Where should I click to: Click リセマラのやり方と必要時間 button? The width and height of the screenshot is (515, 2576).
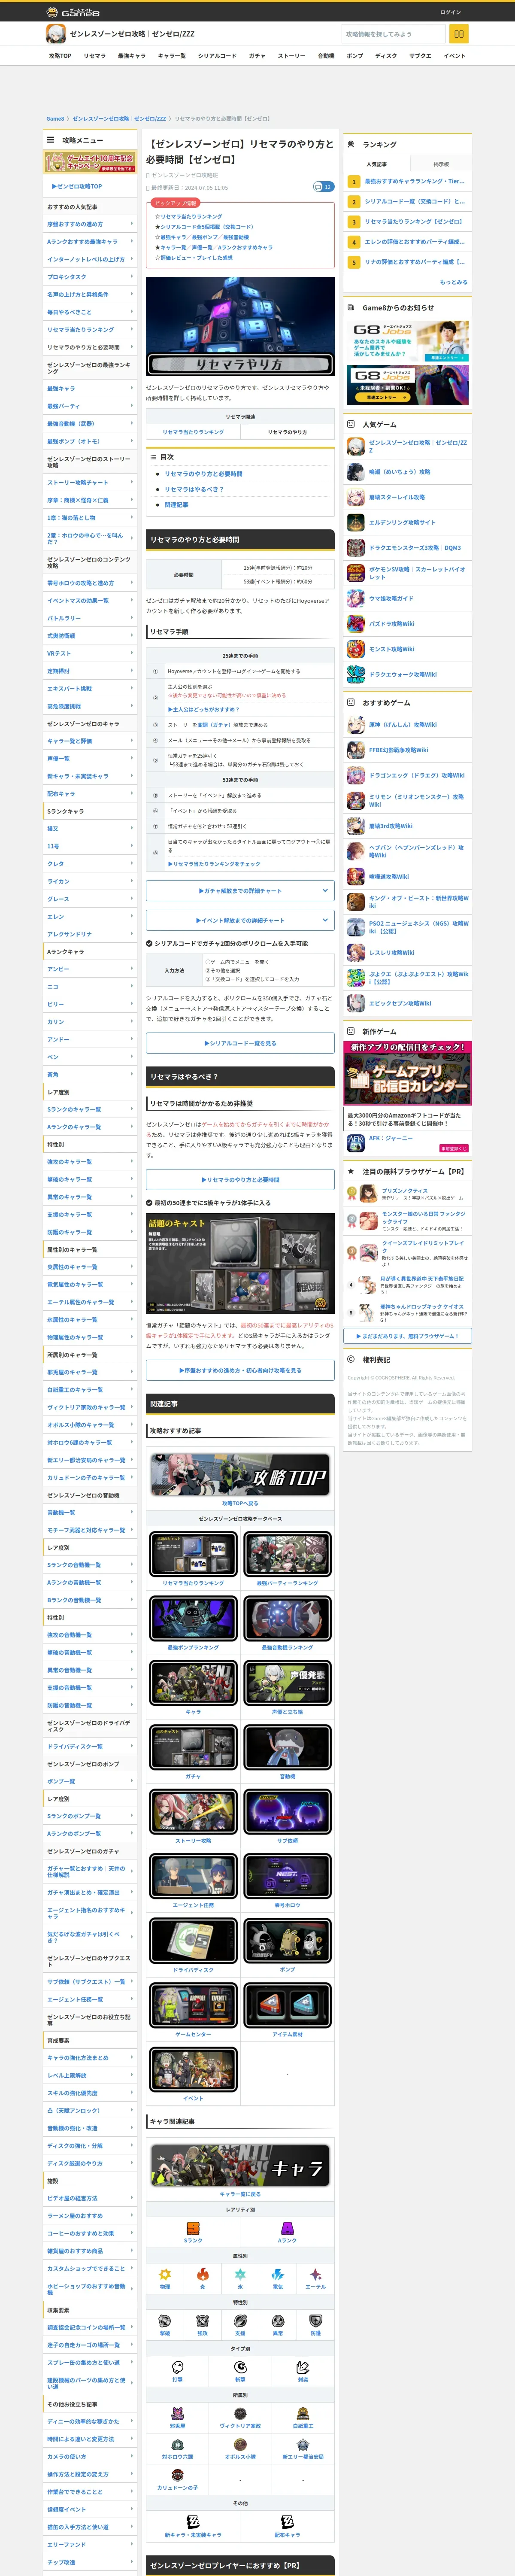point(240,1180)
